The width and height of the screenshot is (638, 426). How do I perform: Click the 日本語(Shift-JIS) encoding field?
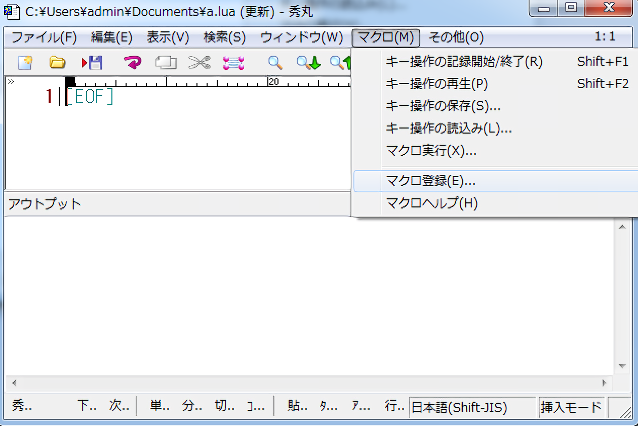click(x=472, y=407)
